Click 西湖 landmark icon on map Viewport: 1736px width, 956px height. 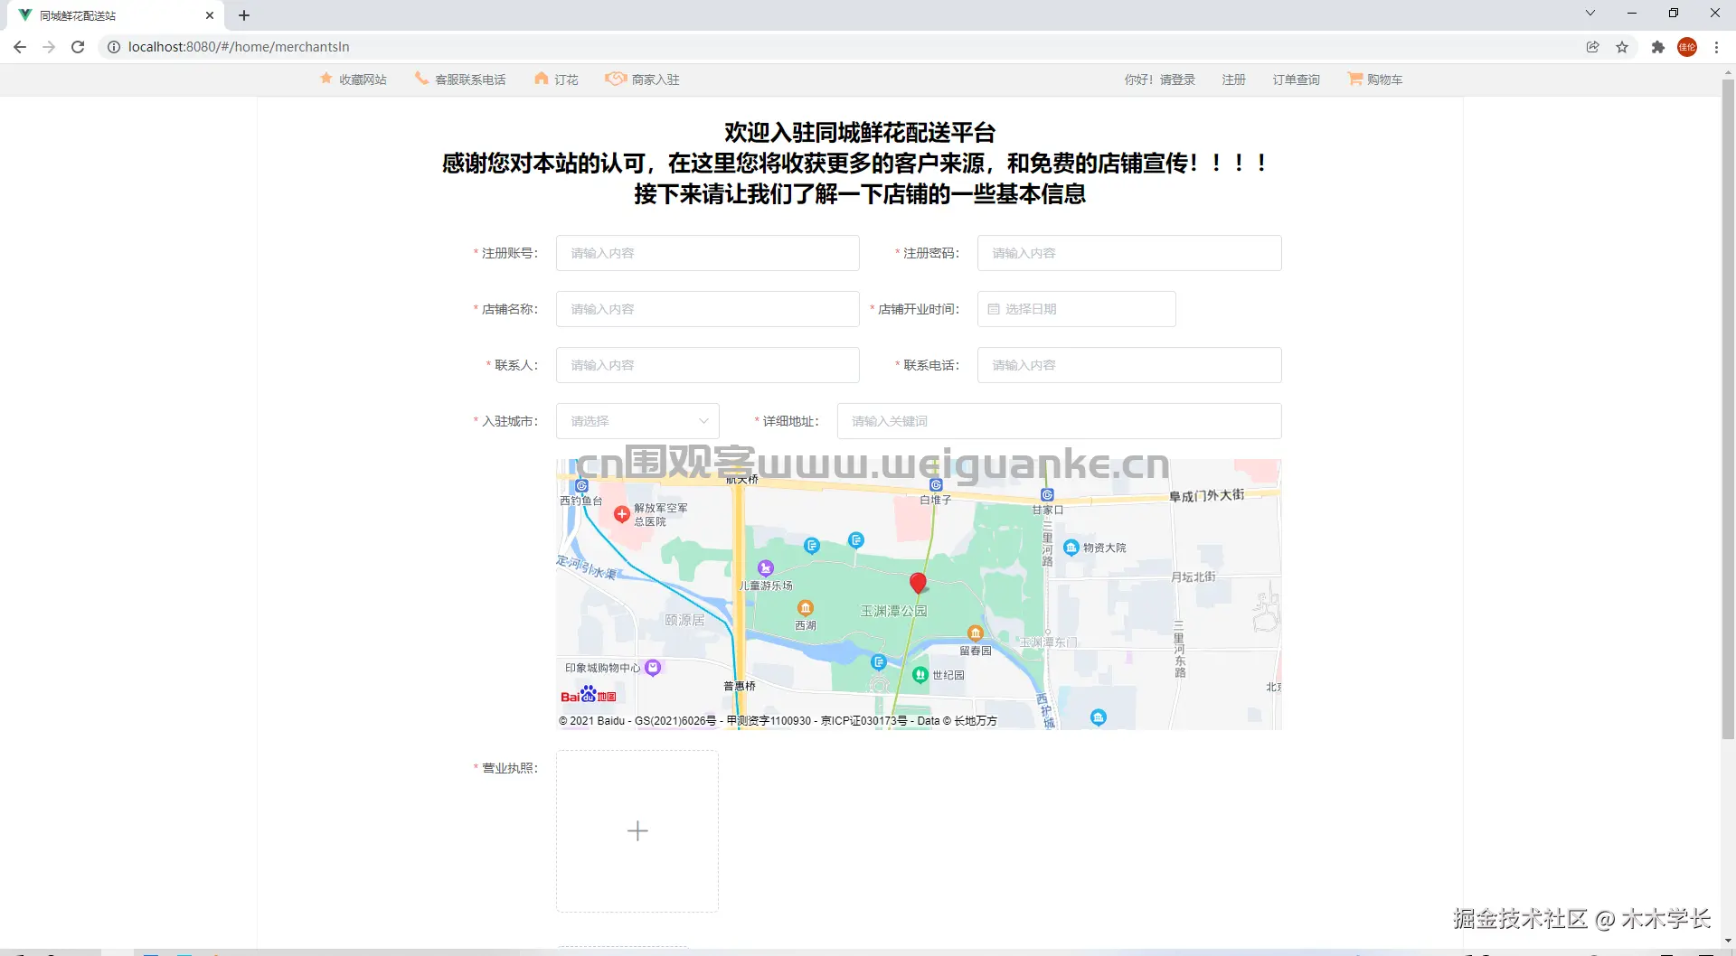806,608
